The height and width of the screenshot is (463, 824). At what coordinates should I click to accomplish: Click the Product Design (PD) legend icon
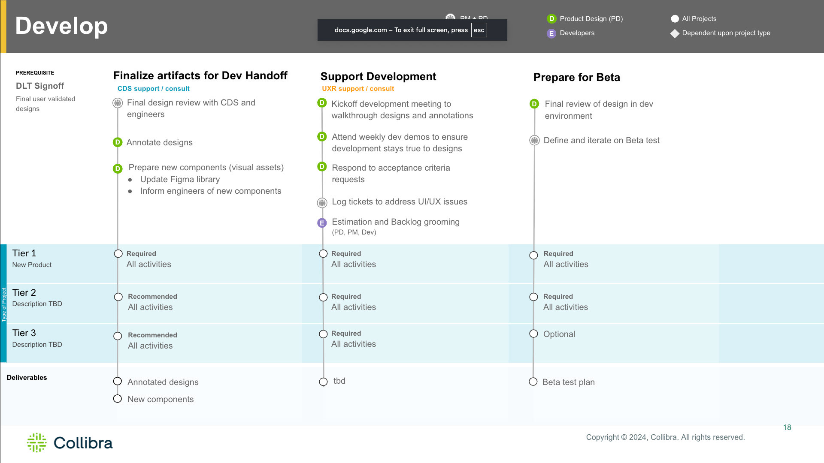pyautogui.click(x=551, y=19)
